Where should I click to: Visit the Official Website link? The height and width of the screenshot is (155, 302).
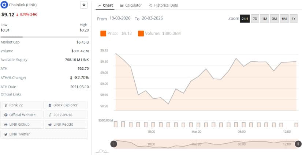coord(22,115)
